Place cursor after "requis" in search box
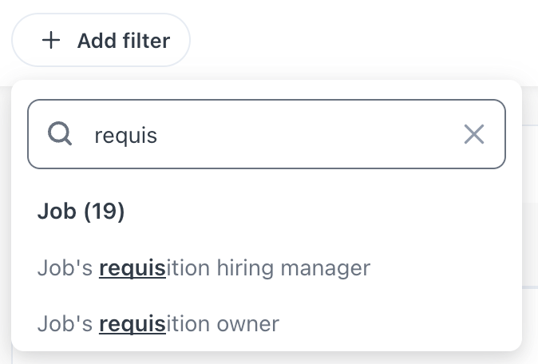This screenshot has width=538, height=364. 159,135
